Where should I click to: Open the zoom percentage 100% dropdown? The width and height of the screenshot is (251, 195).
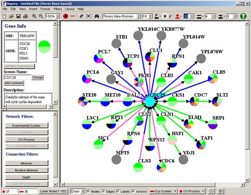pyautogui.click(x=58, y=16)
